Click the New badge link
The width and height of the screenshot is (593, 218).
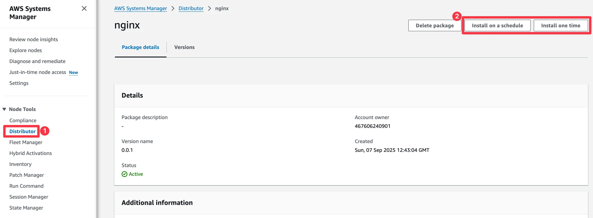pos(74,73)
